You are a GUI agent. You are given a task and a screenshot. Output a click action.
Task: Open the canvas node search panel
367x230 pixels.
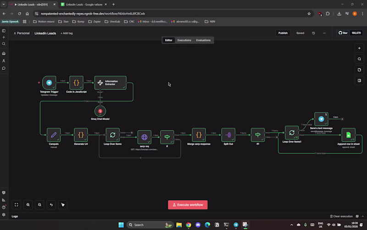pyautogui.click(x=359, y=59)
